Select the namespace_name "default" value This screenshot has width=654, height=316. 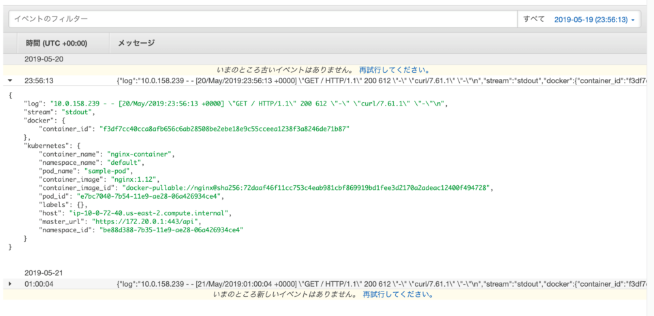click(x=125, y=163)
